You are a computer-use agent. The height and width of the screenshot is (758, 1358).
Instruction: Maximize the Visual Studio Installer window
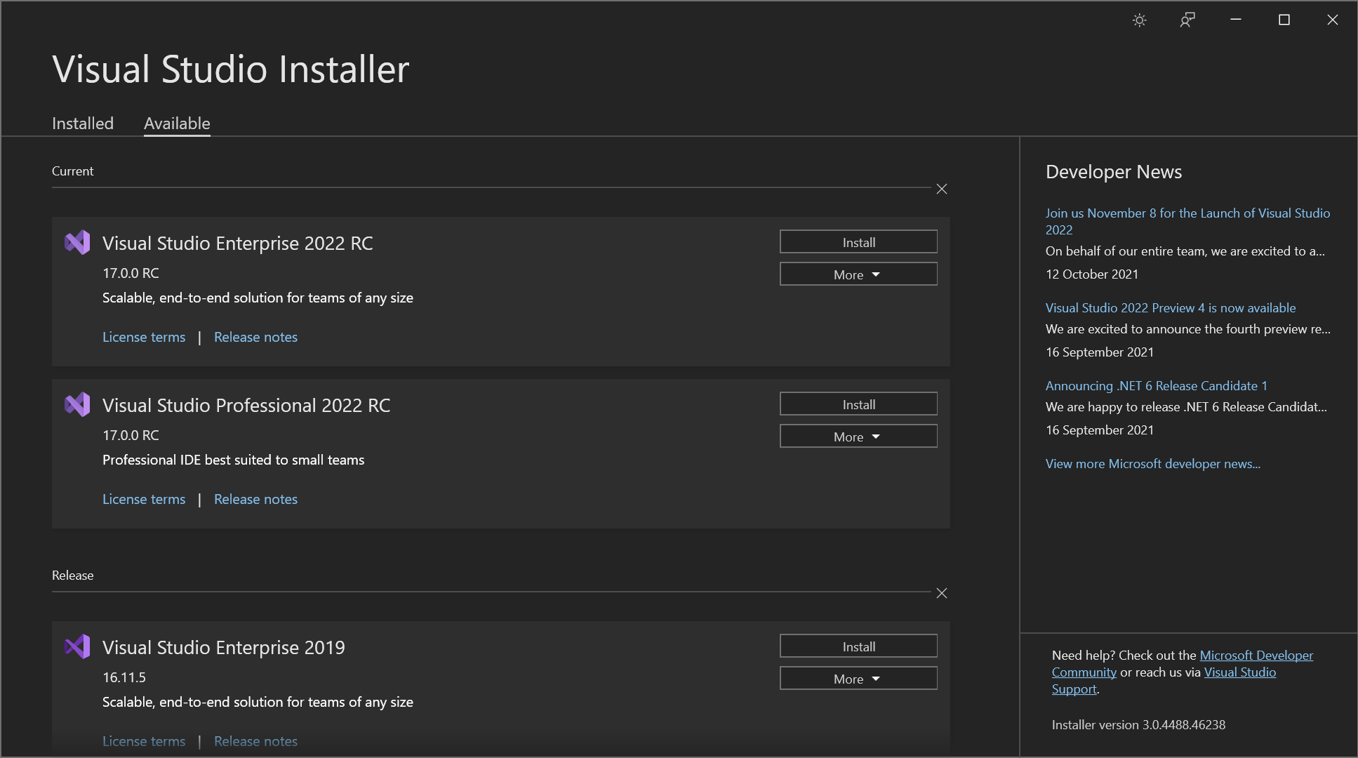coord(1284,20)
